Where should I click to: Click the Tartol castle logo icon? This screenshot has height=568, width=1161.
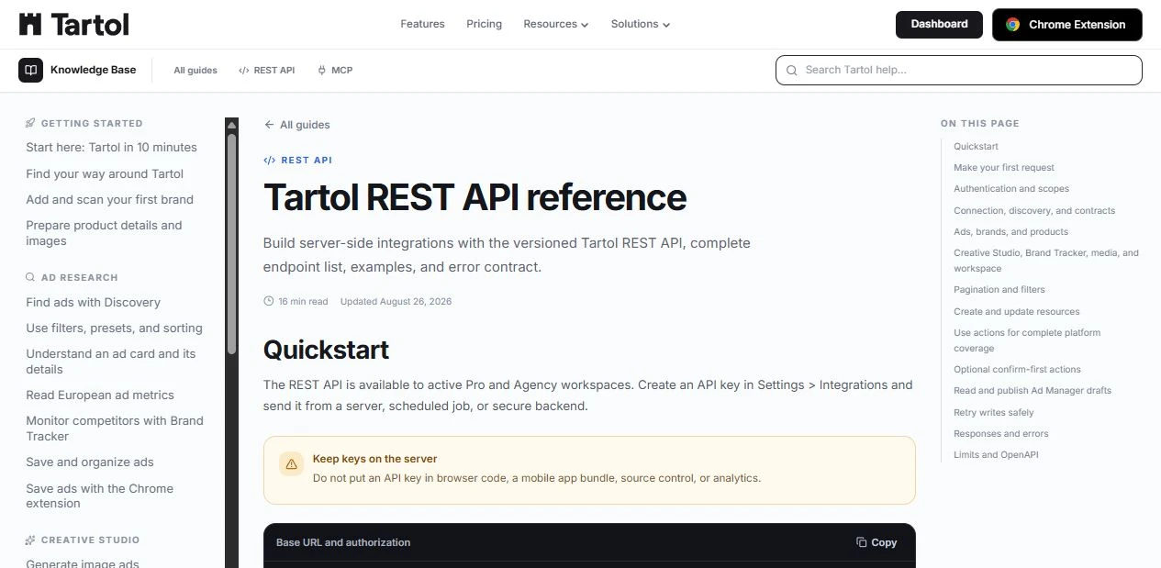30,24
